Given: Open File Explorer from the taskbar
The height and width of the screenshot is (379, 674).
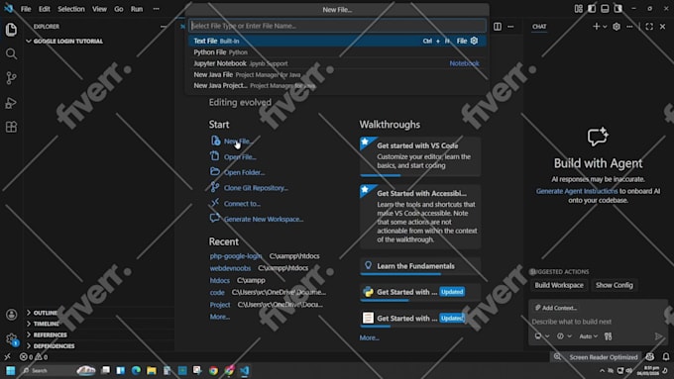Looking at the screenshot, I should [x=152, y=370].
